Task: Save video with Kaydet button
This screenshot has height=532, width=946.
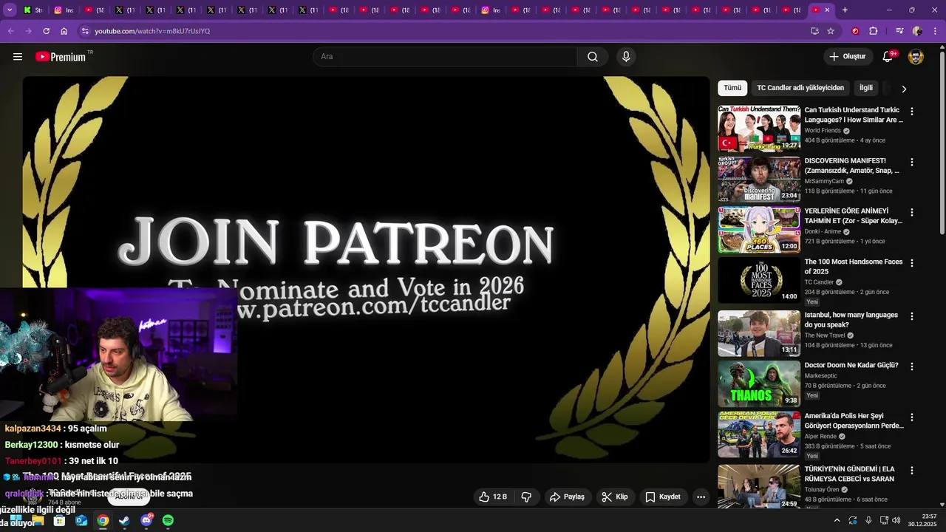Action: click(x=663, y=497)
